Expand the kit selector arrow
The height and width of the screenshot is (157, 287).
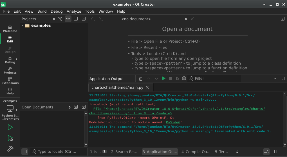[17, 110]
